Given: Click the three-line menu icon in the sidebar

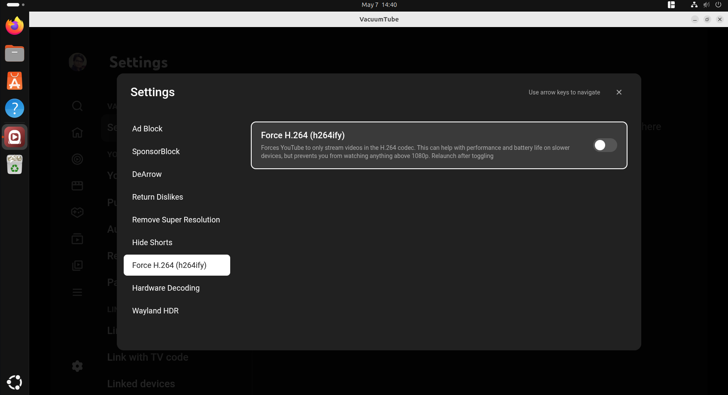Looking at the screenshot, I should (77, 292).
